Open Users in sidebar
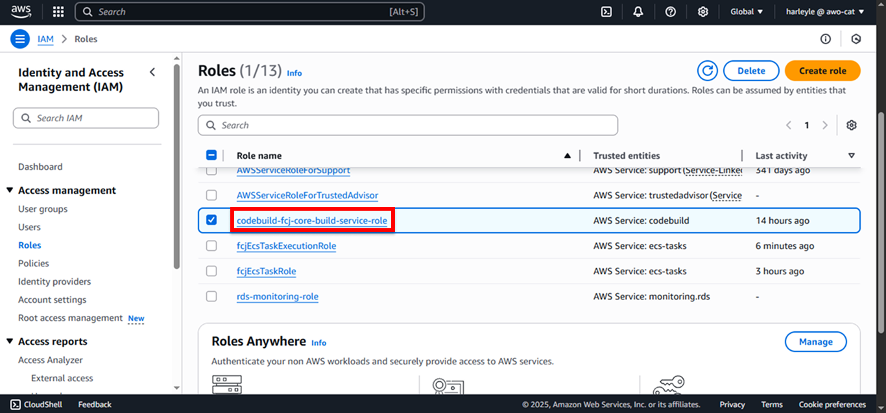The width and height of the screenshot is (886, 413). tap(29, 227)
